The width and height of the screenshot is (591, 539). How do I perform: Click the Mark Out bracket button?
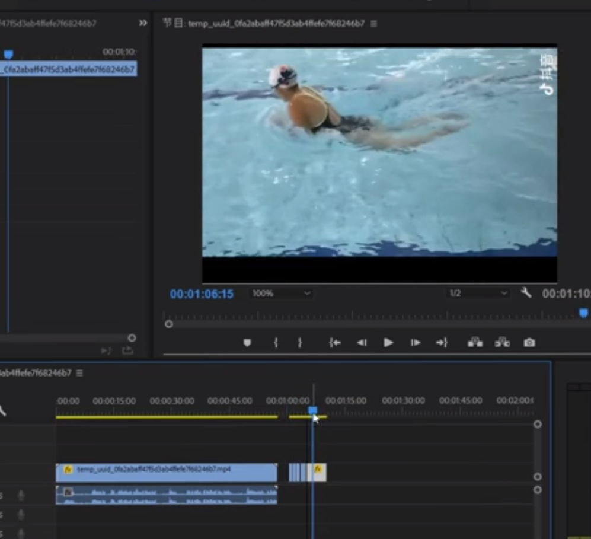point(300,343)
